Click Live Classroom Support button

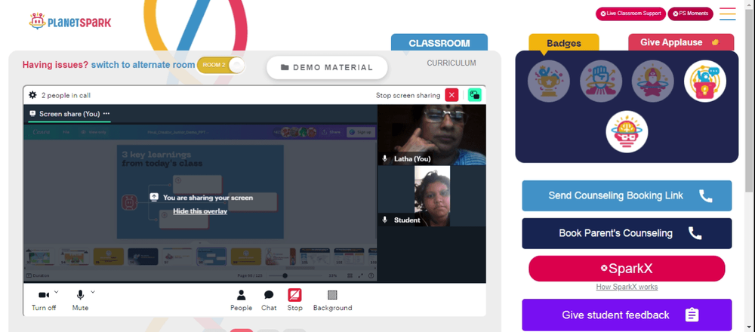(630, 14)
